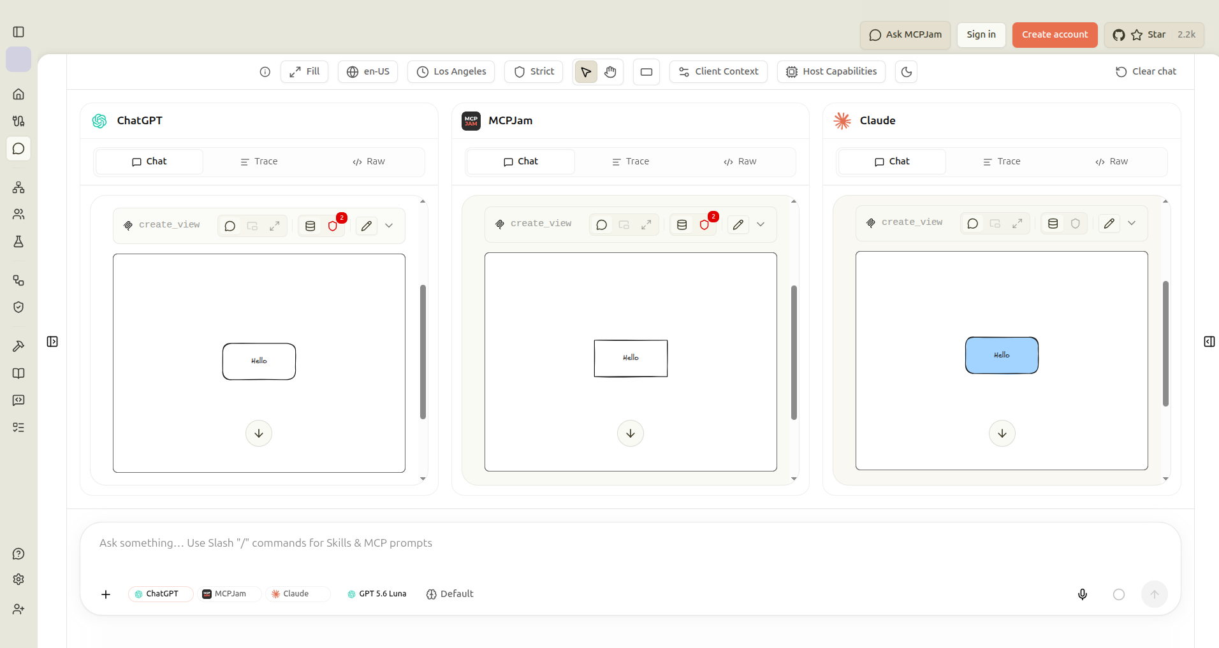Expand MCPJam create_view chevron
This screenshot has width=1219, height=648.
(761, 225)
